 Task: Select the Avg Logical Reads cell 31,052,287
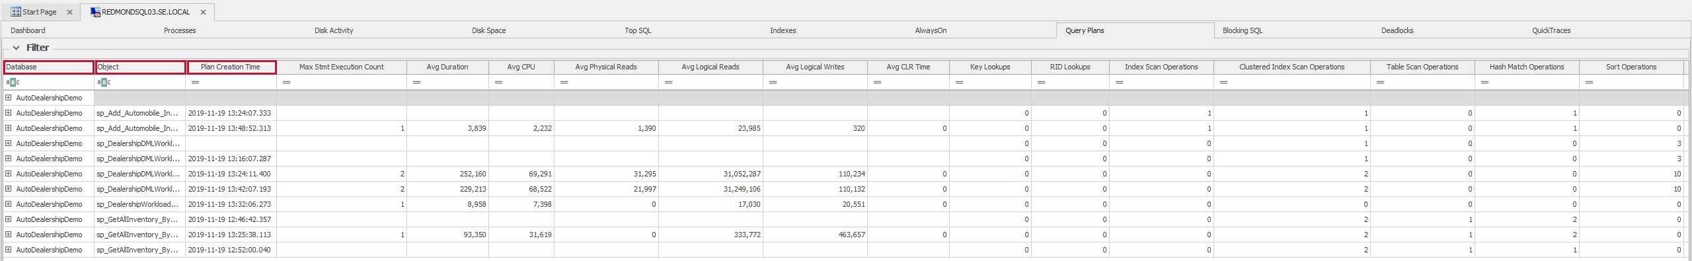point(711,174)
